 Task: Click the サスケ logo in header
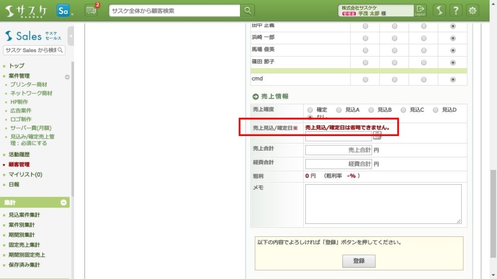tap(27, 10)
